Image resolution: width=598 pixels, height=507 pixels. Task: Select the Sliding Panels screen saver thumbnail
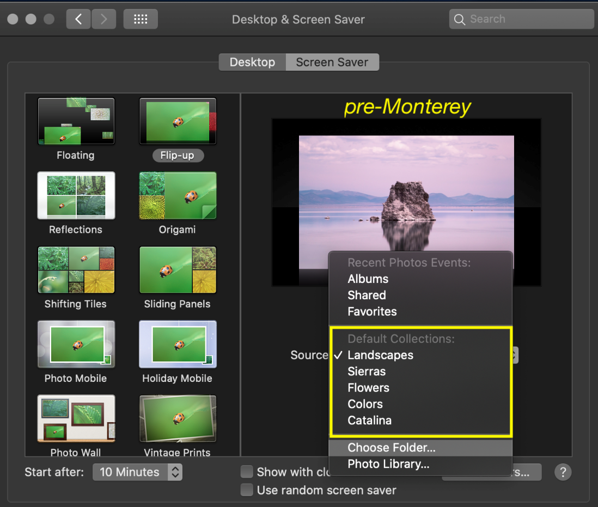click(178, 270)
